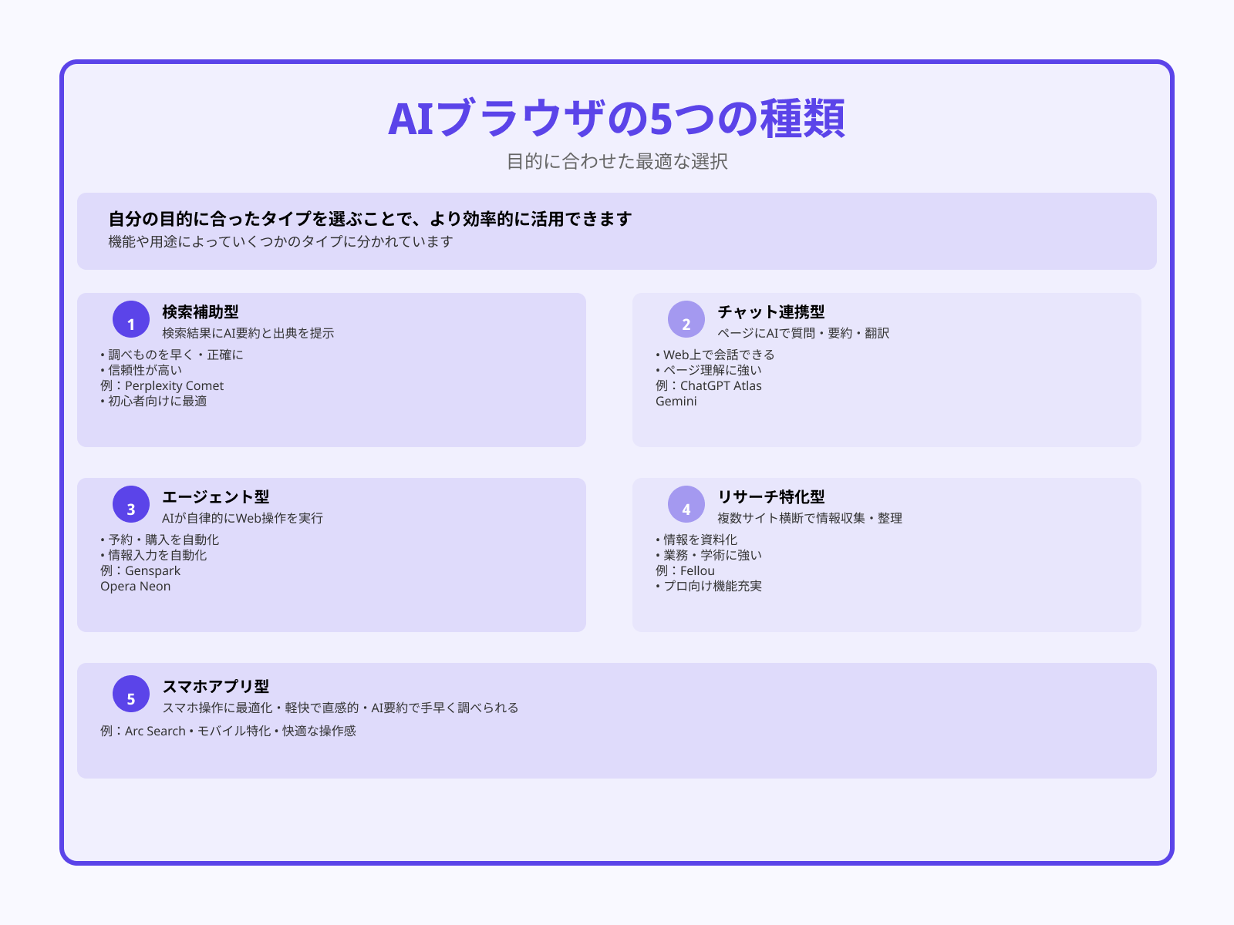Click the ChatGPT Atlas text entry

pos(709,385)
